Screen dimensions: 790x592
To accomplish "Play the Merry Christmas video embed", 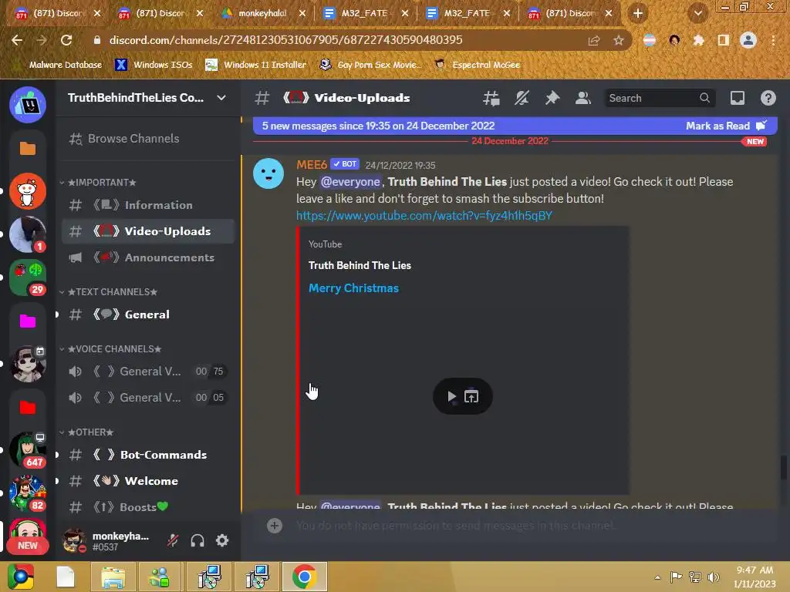I will coord(451,396).
